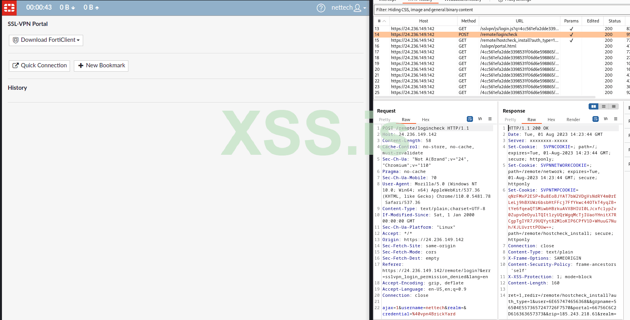
Task: Toggle non-printable characters (\n) in Response panel
Action: click(606, 119)
